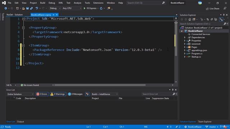
Task: Collapse the PropertyGroup element outline
Action: point(23,28)
